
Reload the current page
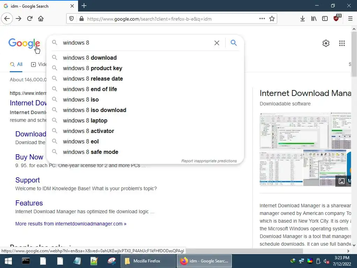coord(30,18)
